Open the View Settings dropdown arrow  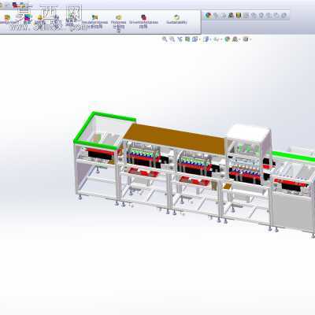pos(250,39)
